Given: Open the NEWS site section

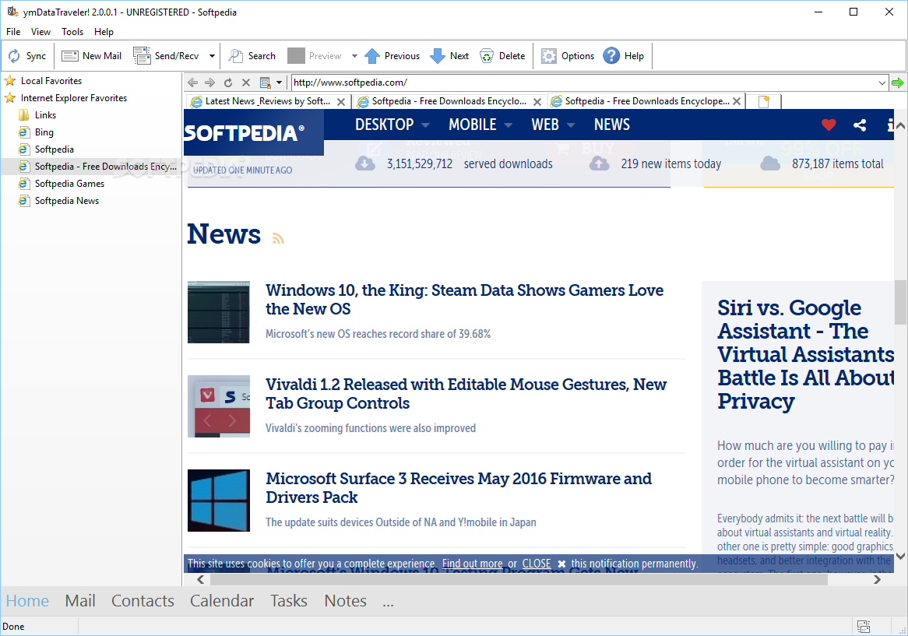Looking at the screenshot, I should [x=611, y=125].
